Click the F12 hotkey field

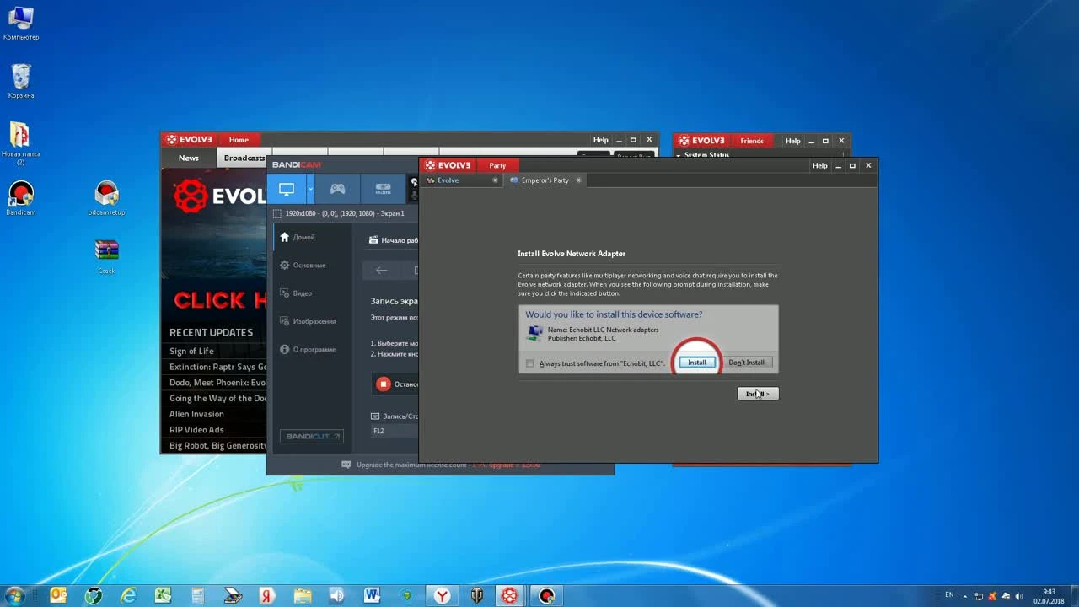point(393,431)
